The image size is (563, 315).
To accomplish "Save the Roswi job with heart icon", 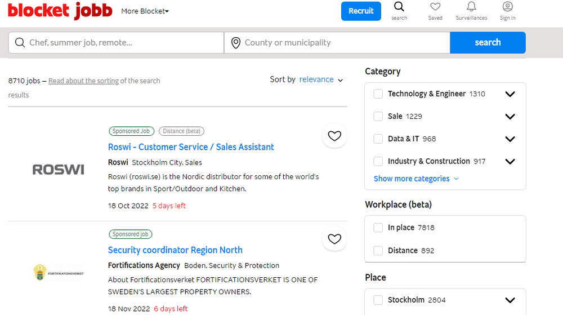I will pos(334,136).
